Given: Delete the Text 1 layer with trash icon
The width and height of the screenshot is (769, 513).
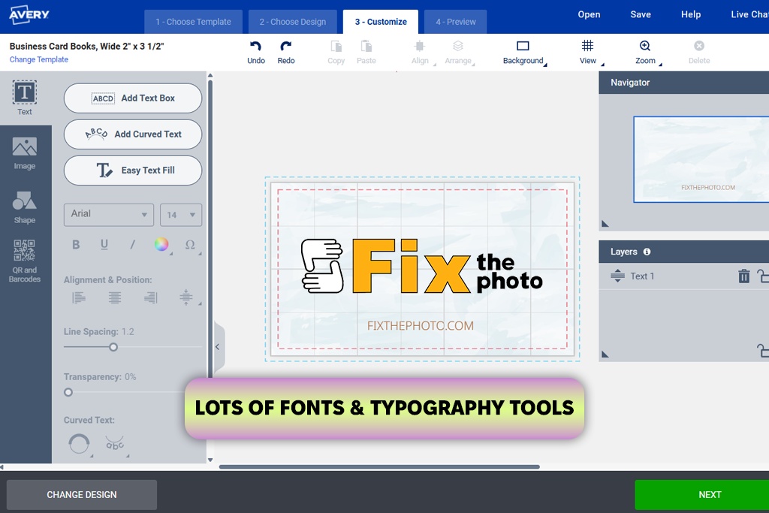Looking at the screenshot, I should pos(743,276).
